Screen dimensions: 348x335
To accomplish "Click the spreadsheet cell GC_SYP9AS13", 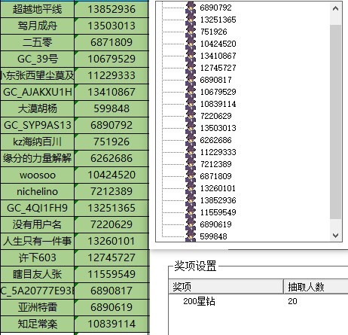I will click(37, 125).
